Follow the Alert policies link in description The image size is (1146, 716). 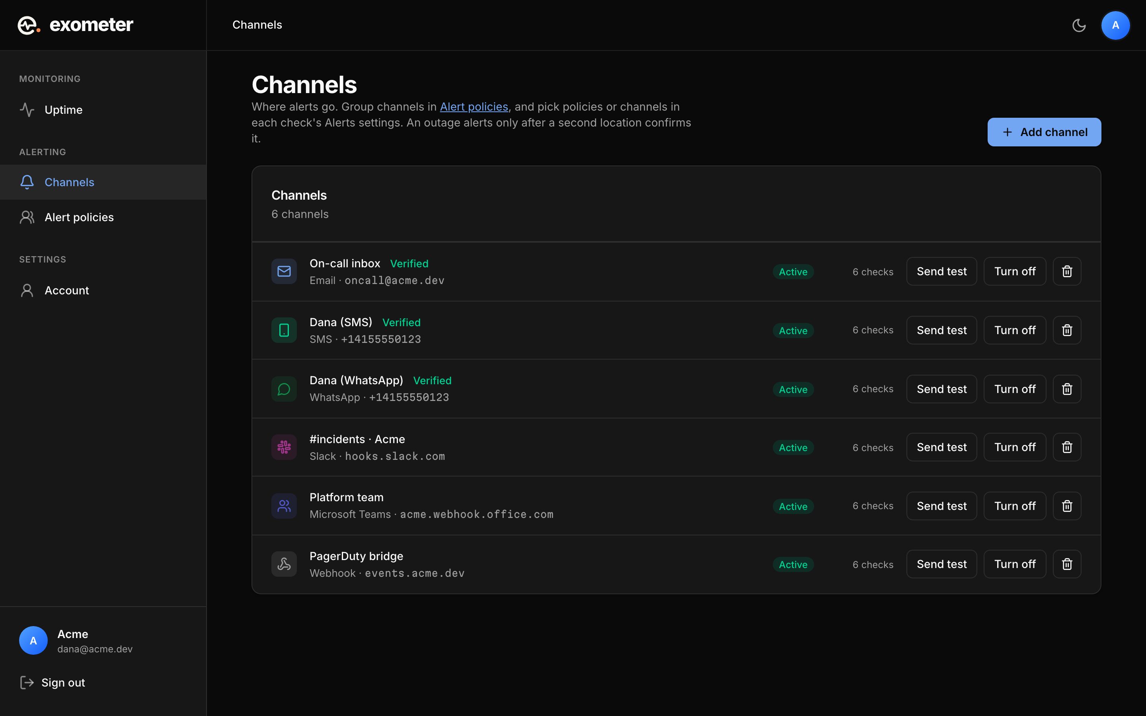click(x=474, y=107)
